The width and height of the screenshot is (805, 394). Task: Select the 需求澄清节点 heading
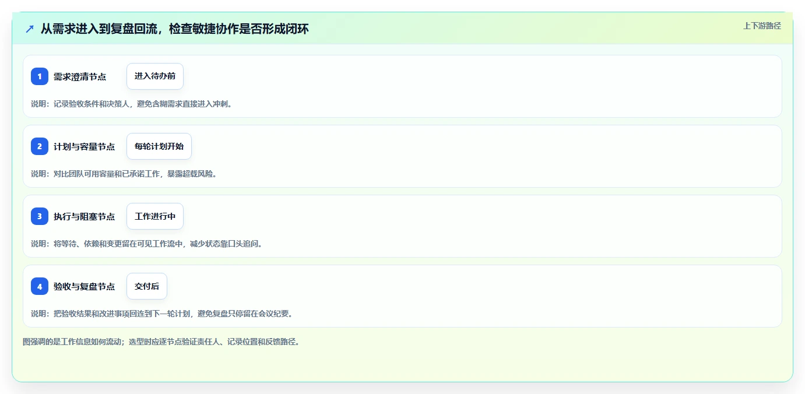[80, 76]
